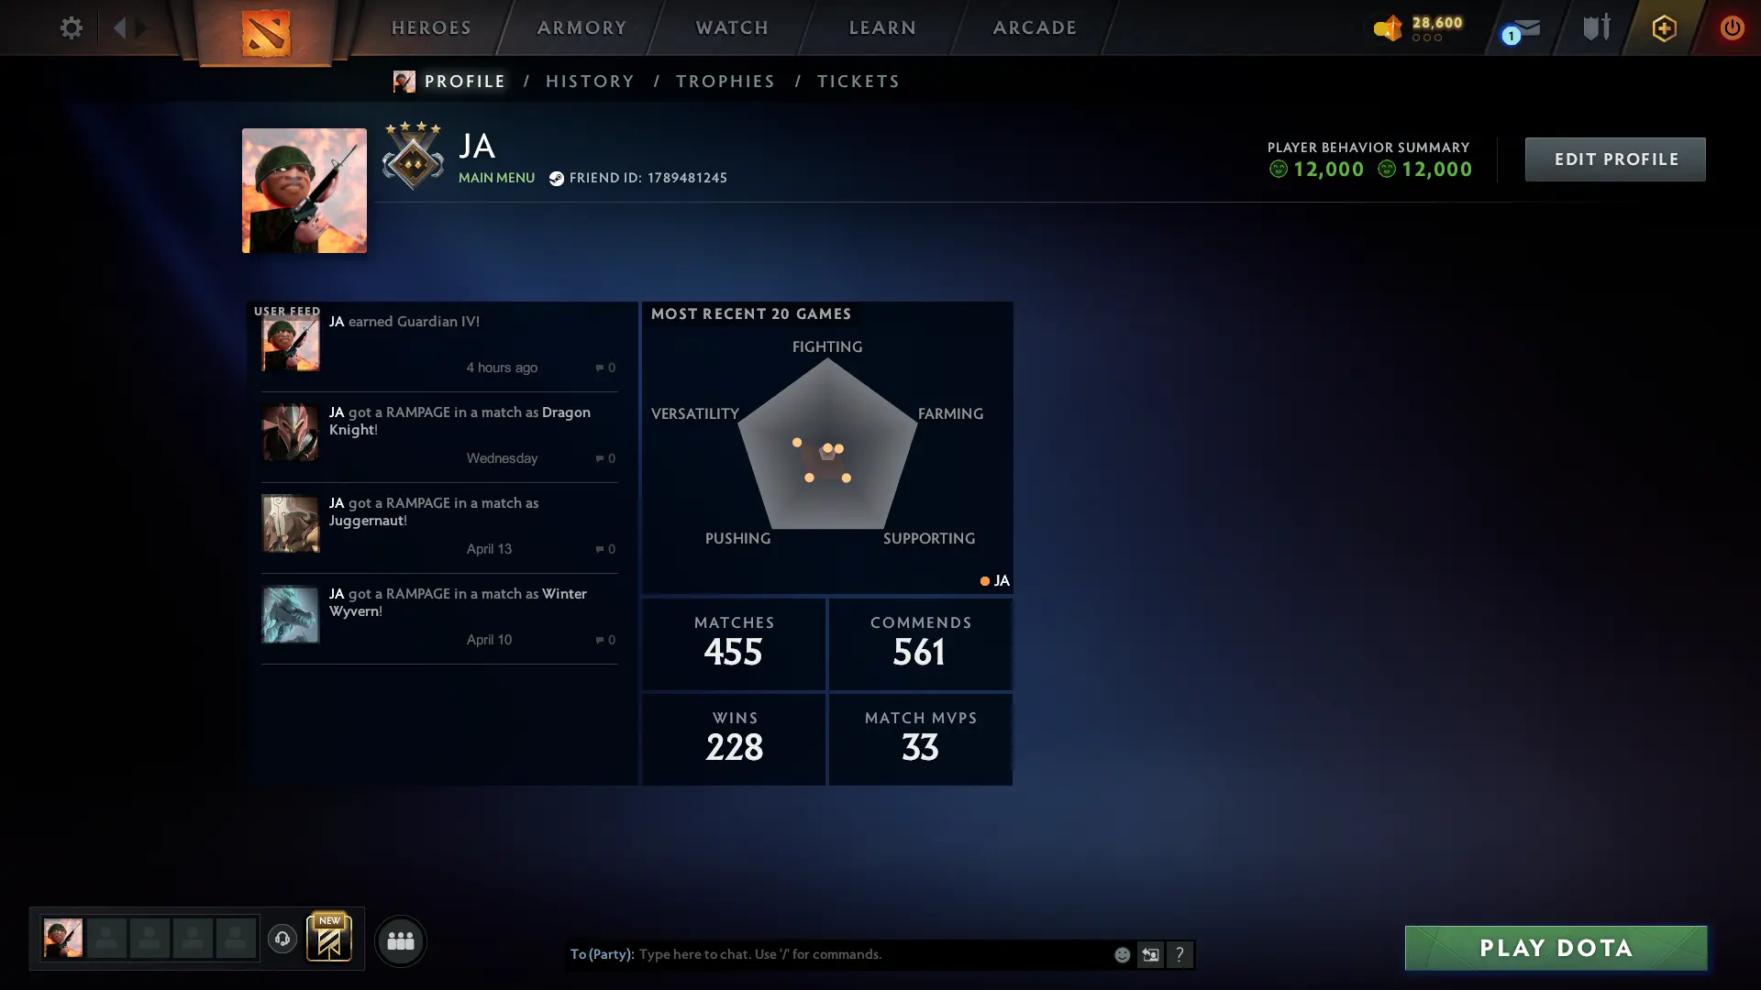1761x990 pixels.
Task: Click the gold Dota Plus hexagon icon
Action: pos(1664,27)
